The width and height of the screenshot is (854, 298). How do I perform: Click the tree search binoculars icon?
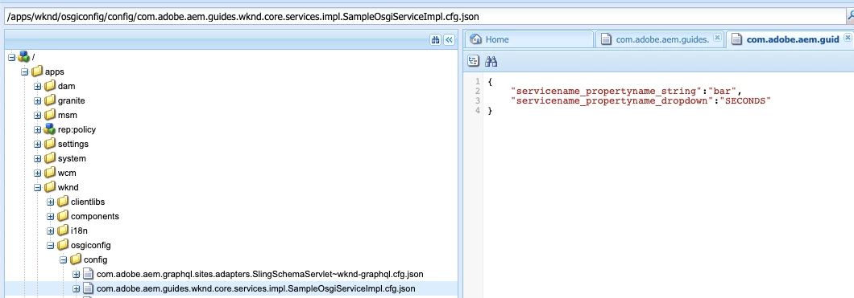point(435,39)
